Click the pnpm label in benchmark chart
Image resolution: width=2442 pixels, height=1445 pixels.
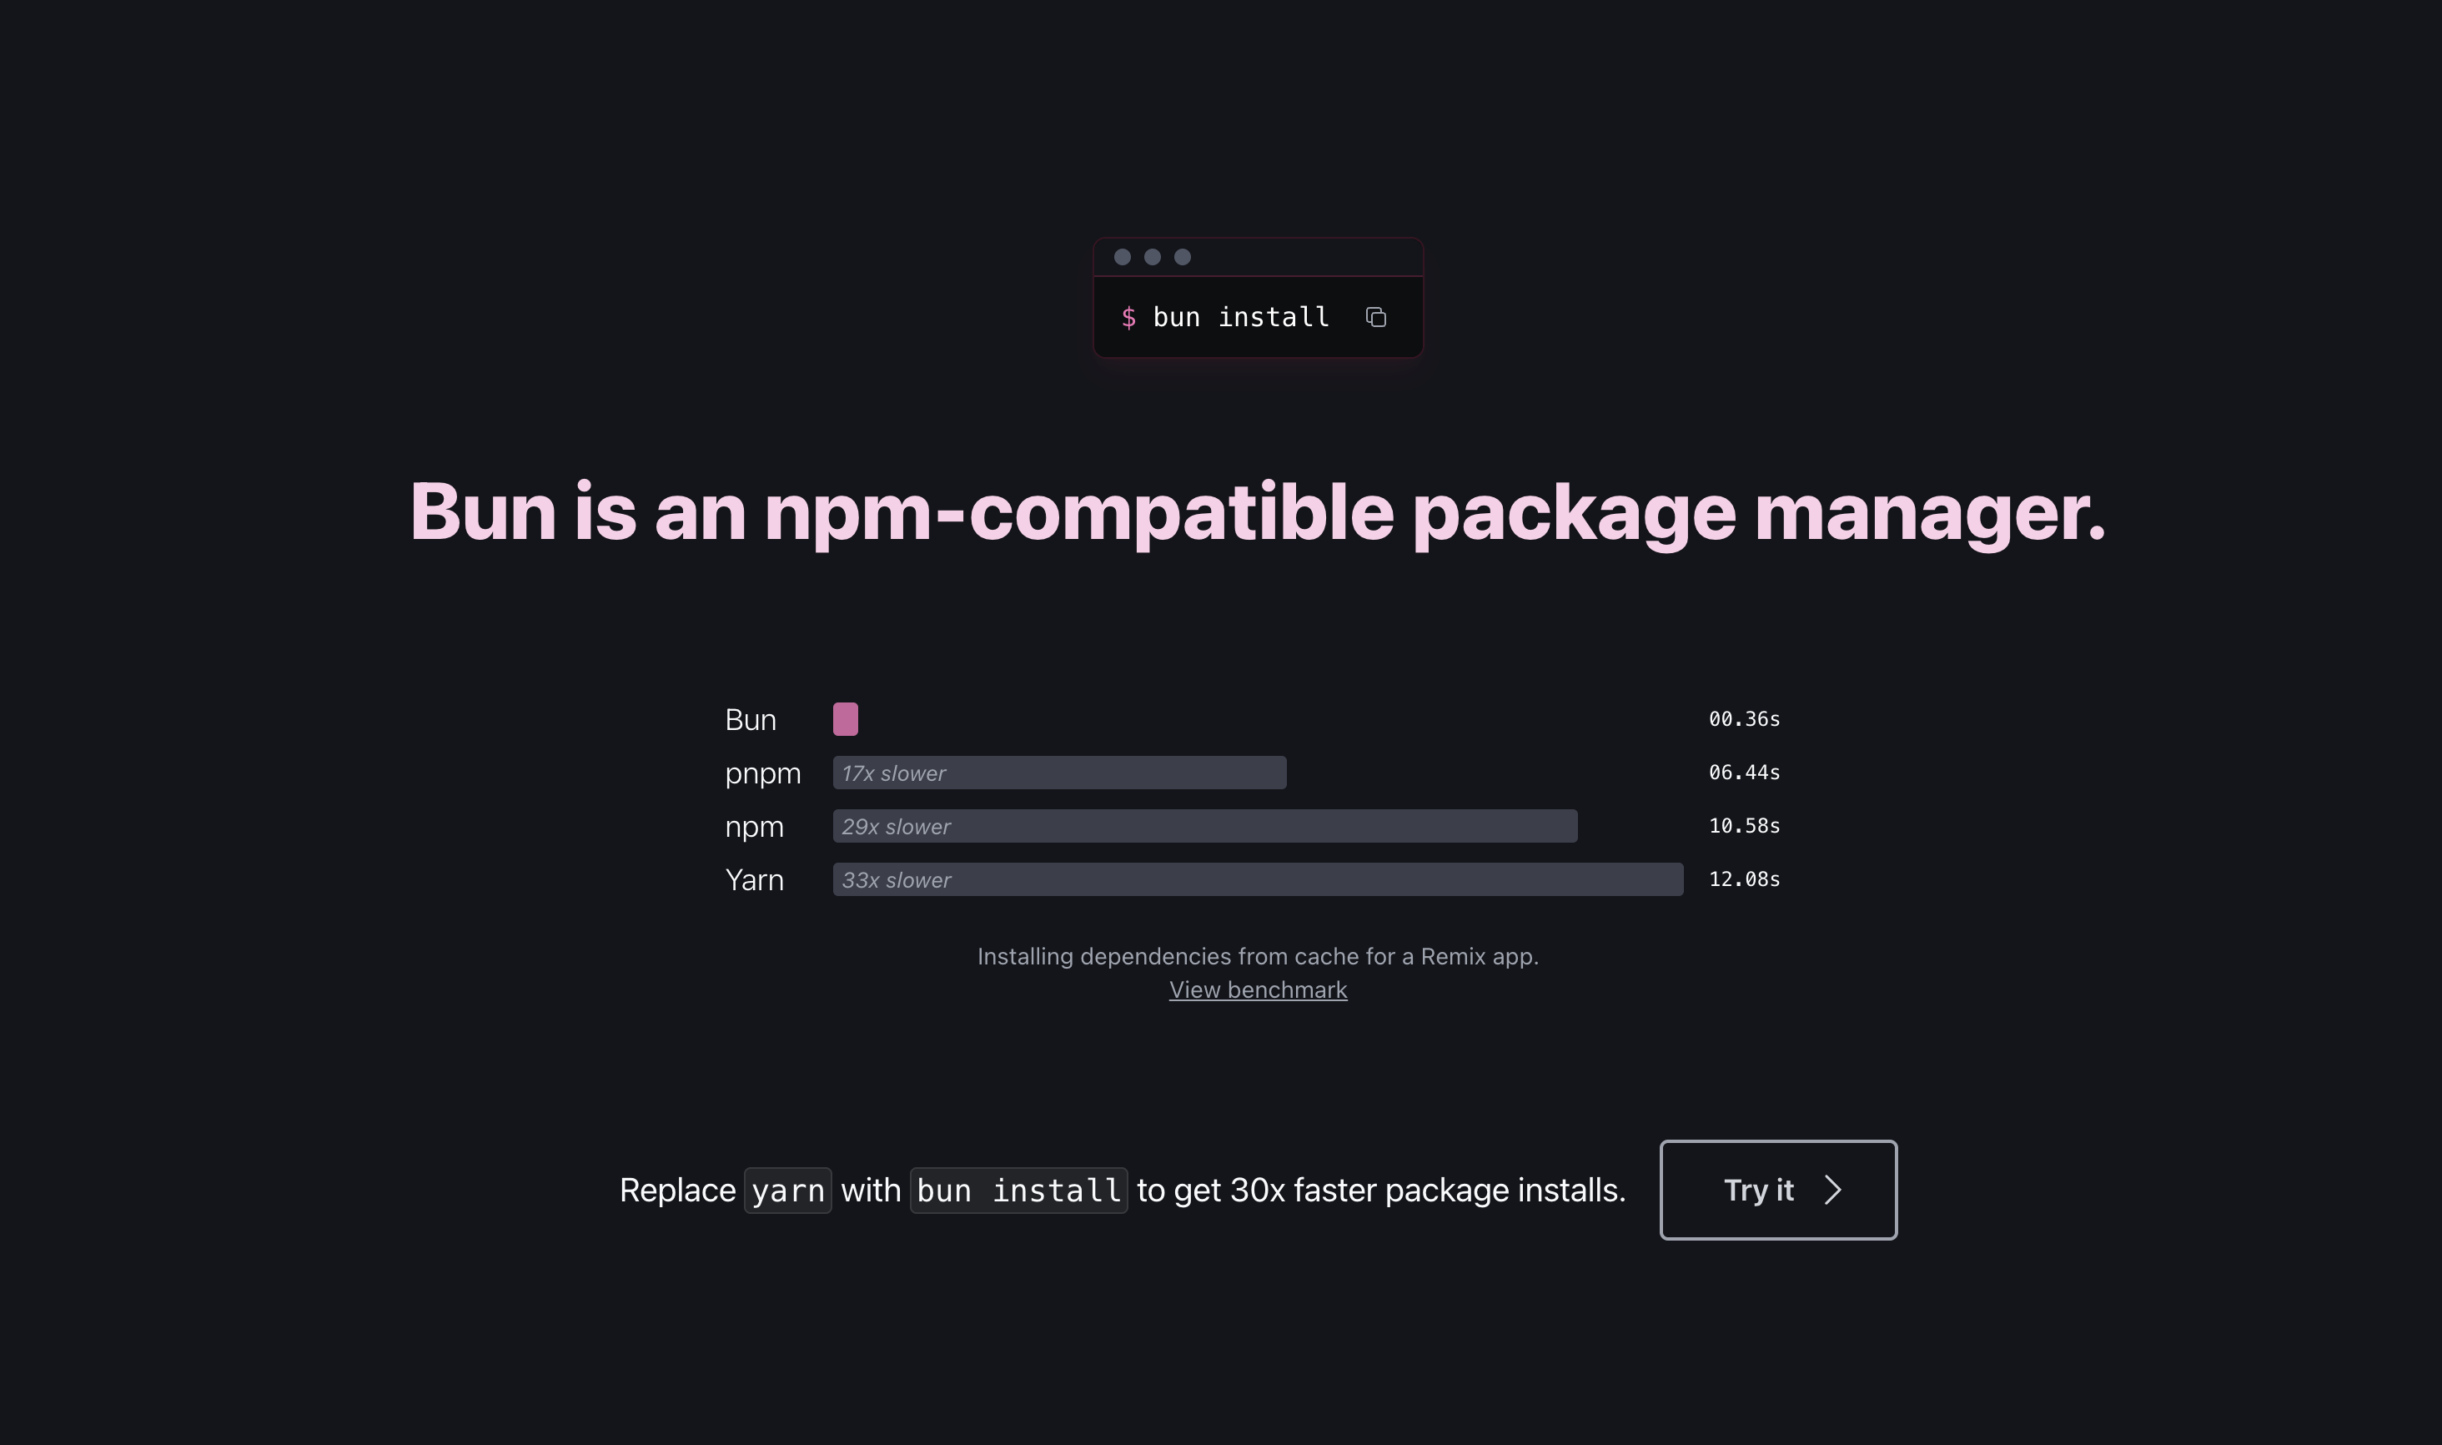(x=763, y=774)
